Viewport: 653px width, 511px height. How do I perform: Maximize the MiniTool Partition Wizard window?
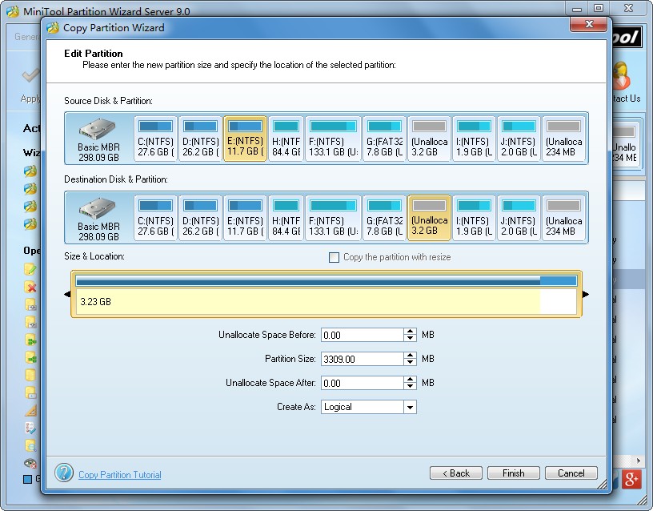pyautogui.click(x=599, y=8)
